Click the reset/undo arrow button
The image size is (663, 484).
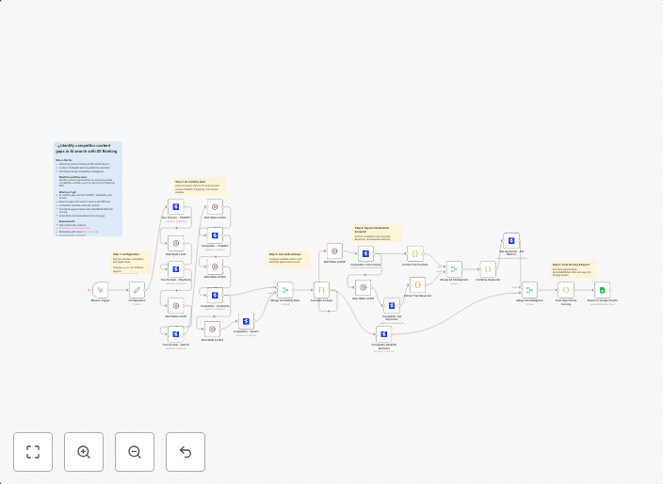(186, 452)
